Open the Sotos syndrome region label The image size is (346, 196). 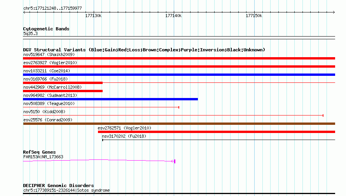66,190
